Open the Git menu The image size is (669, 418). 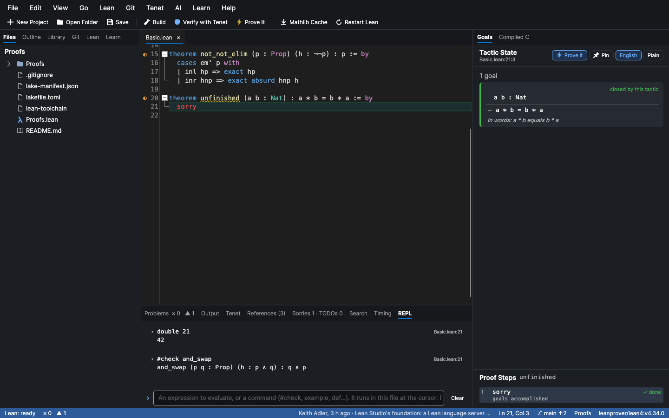(x=130, y=8)
